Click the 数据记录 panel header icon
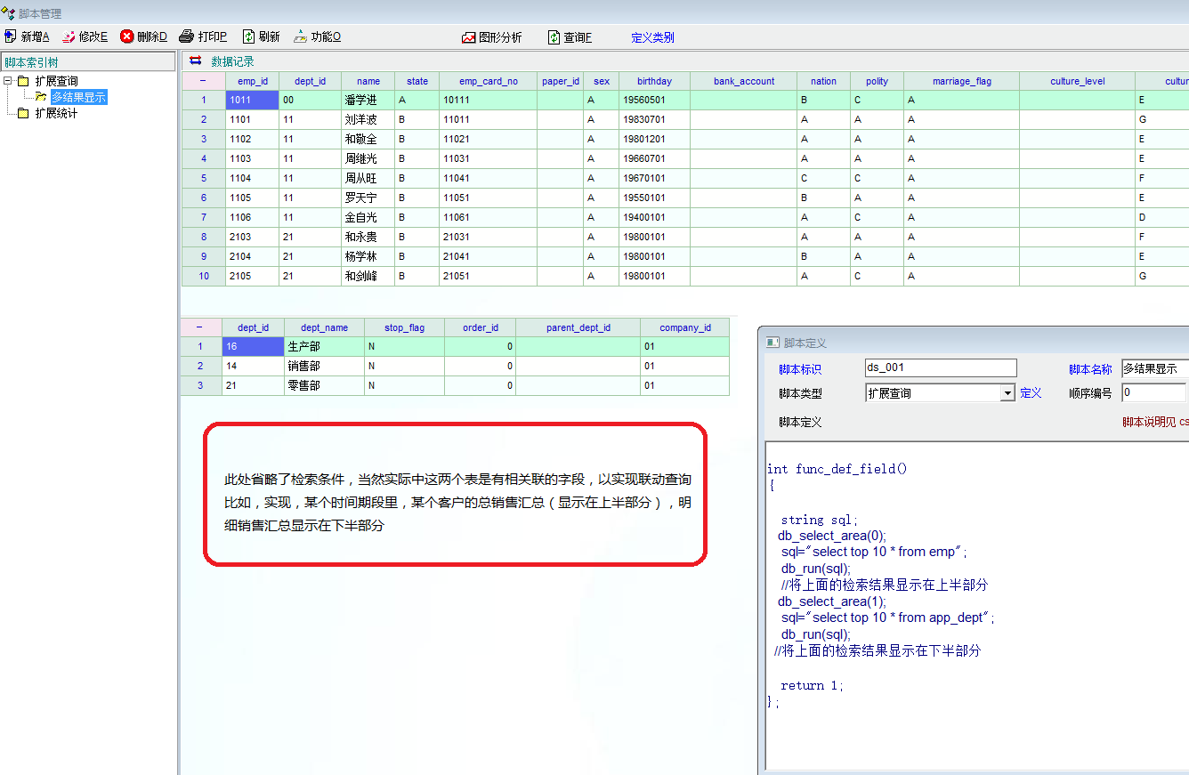1189x775 pixels. click(x=196, y=61)
